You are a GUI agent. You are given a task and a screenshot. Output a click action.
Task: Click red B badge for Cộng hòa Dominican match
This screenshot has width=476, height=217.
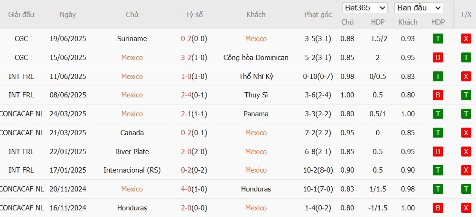click(x=438, y=57)
